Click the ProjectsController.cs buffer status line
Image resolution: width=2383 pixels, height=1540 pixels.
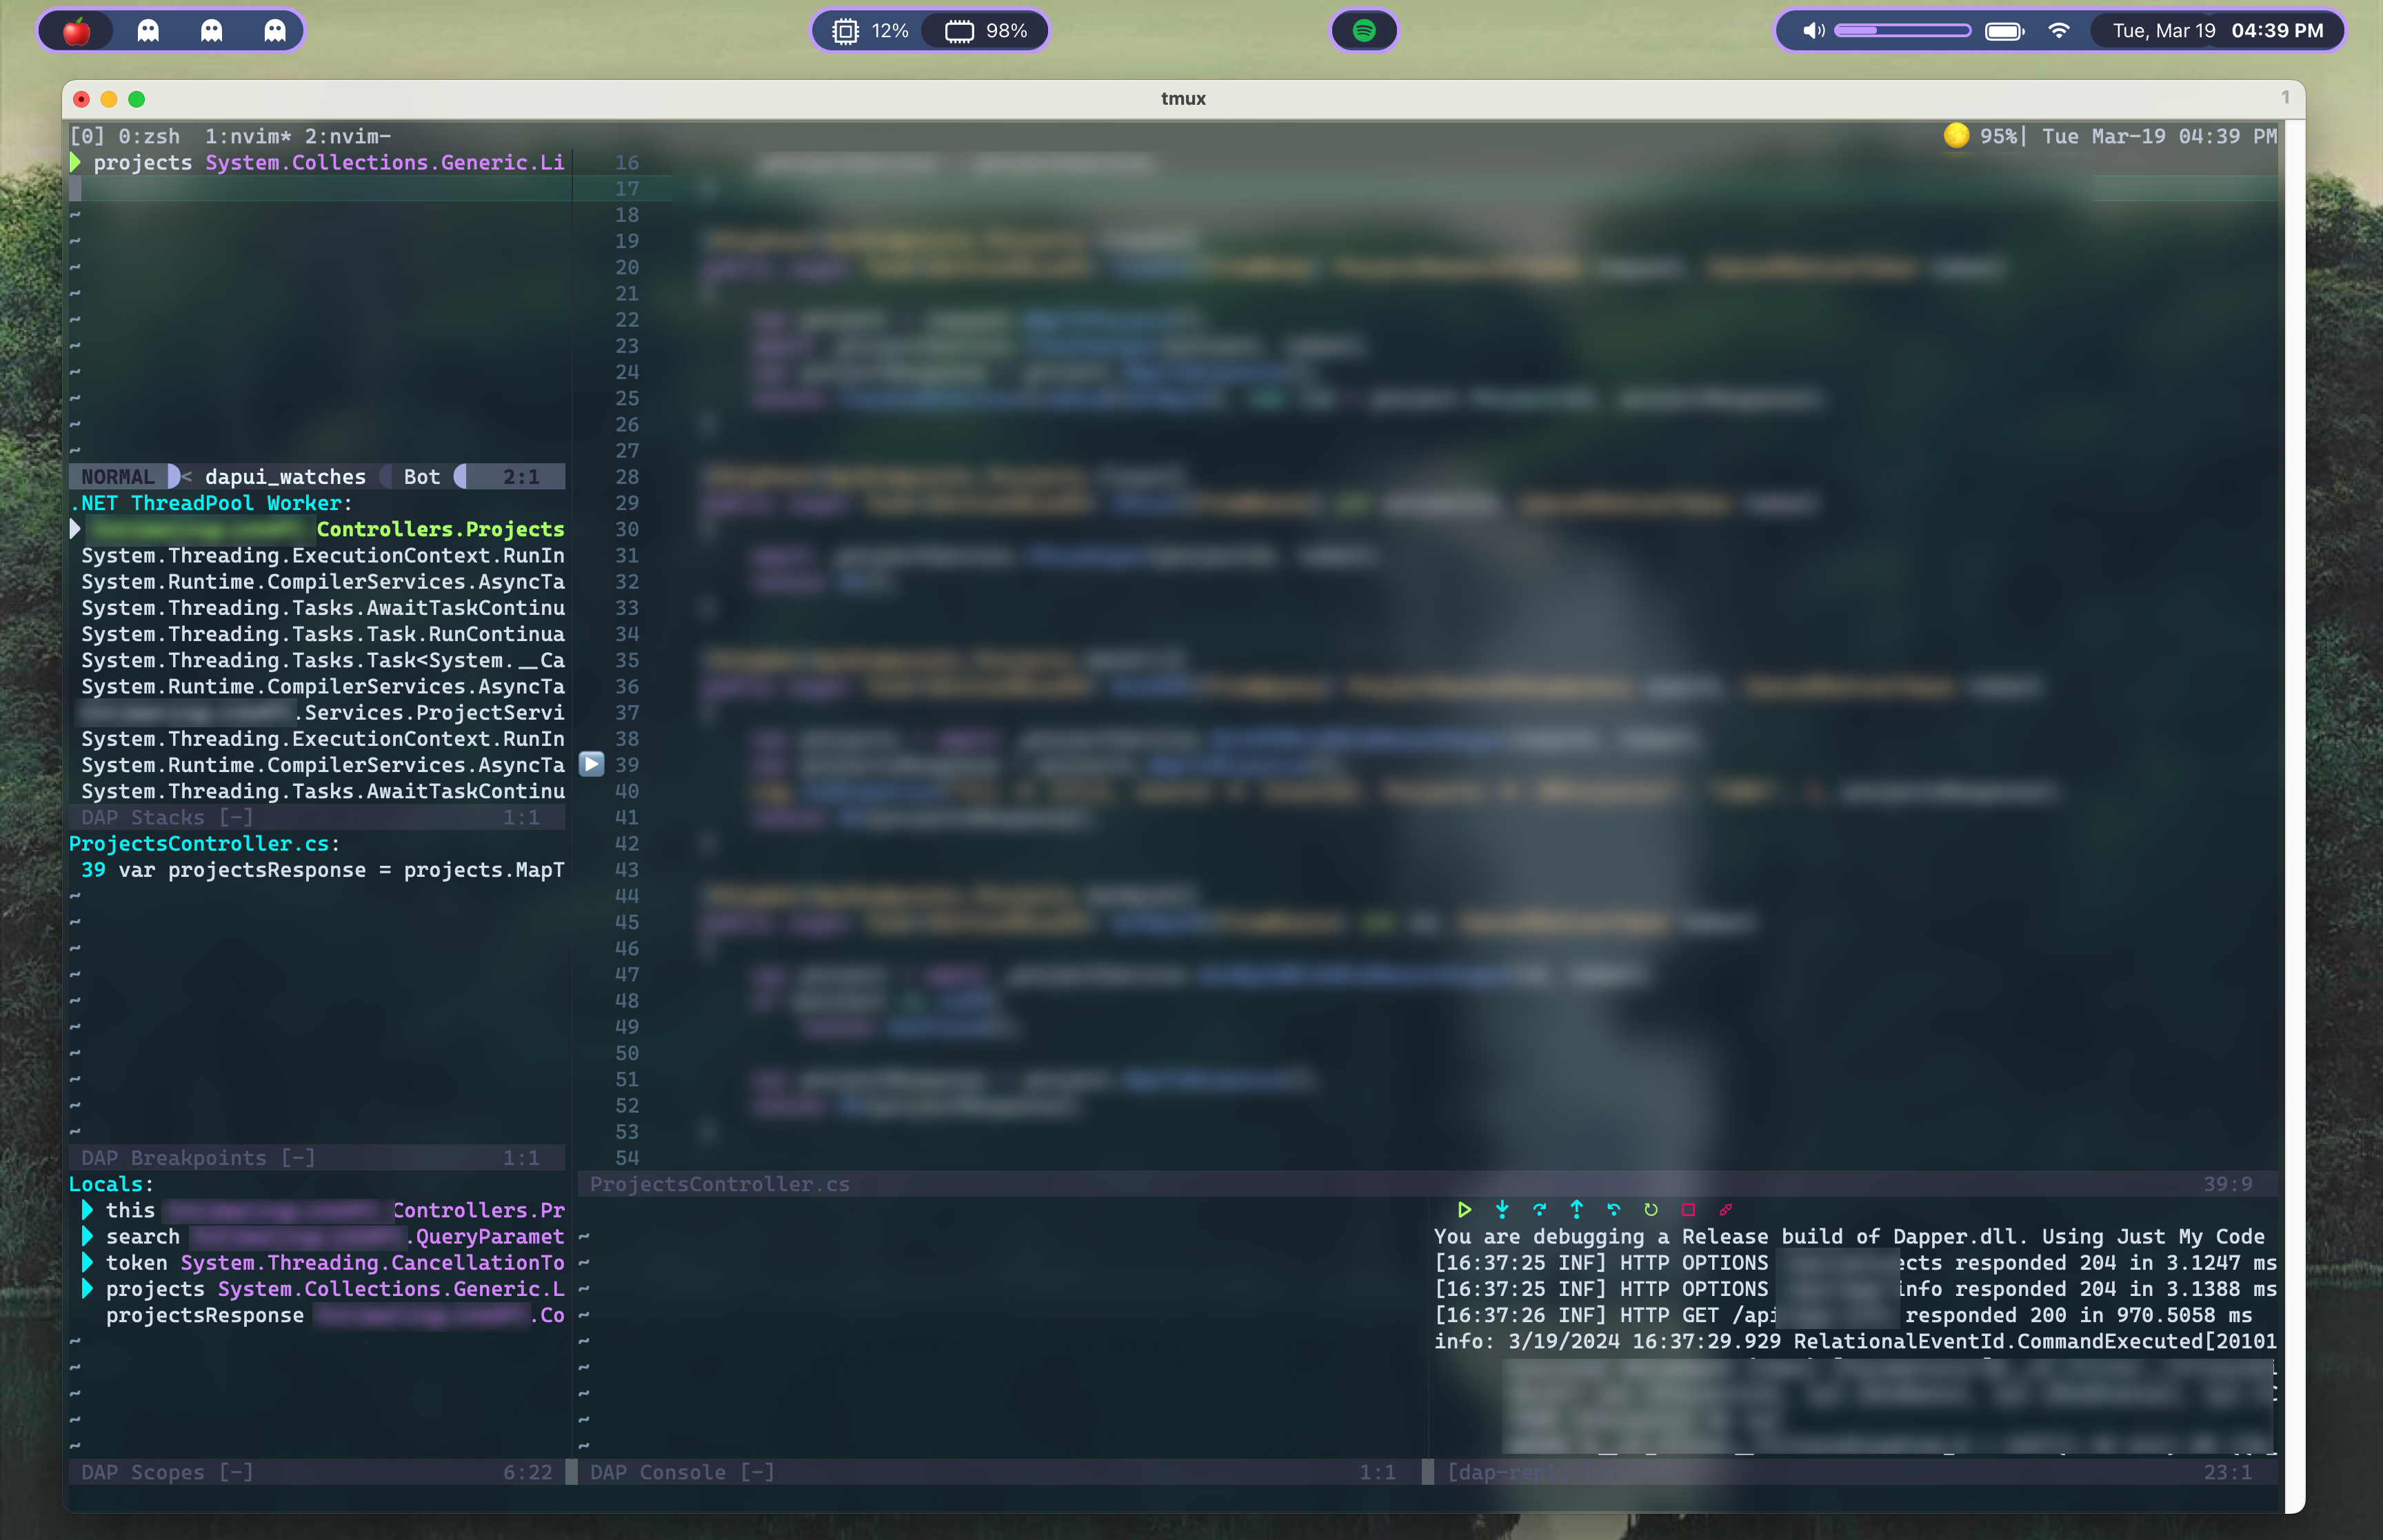click(1428, 1184)
